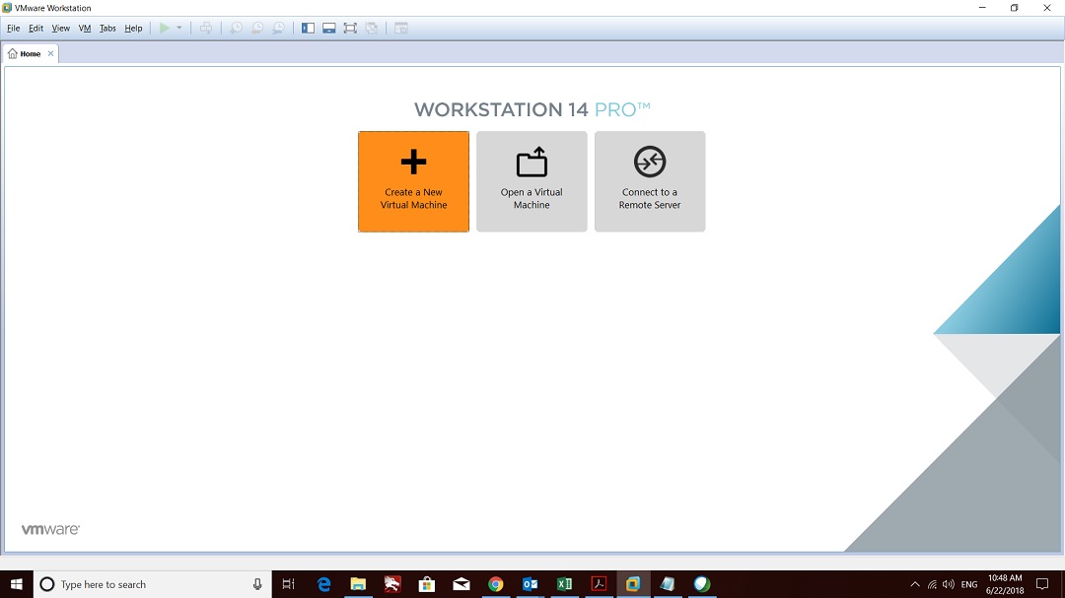
Task: Open the Help menu
Action: tap(133, 29)
